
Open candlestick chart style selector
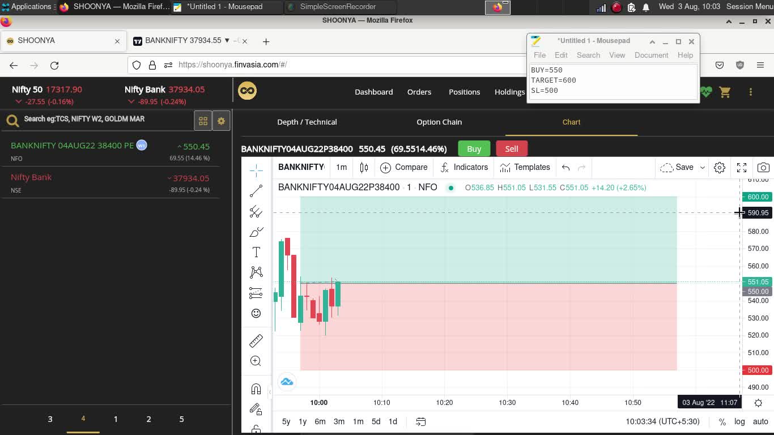coord(364,167)
